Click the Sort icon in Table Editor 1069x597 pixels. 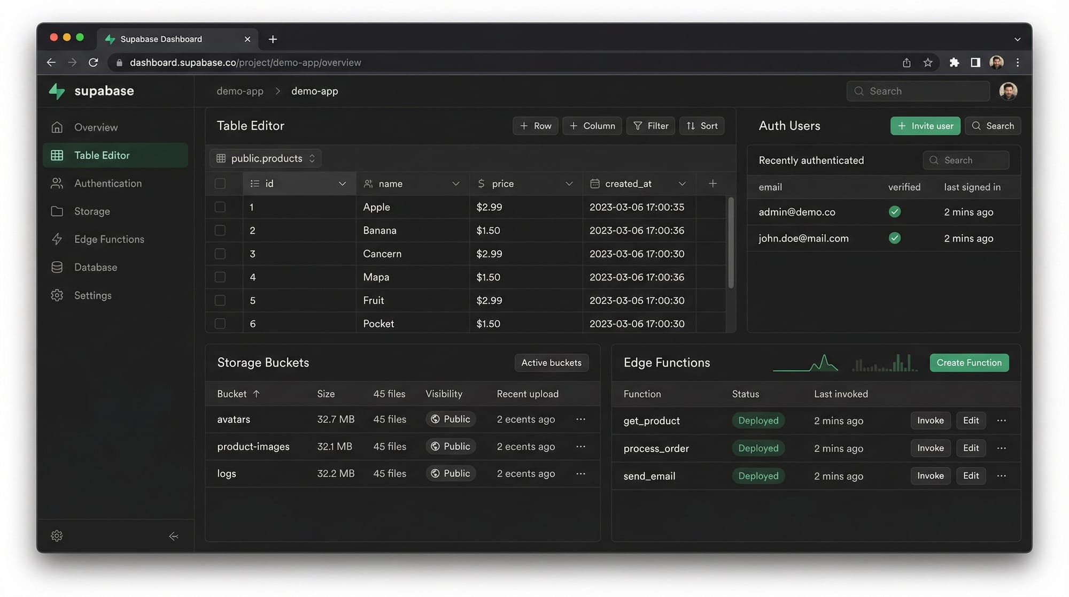(701, 126)
